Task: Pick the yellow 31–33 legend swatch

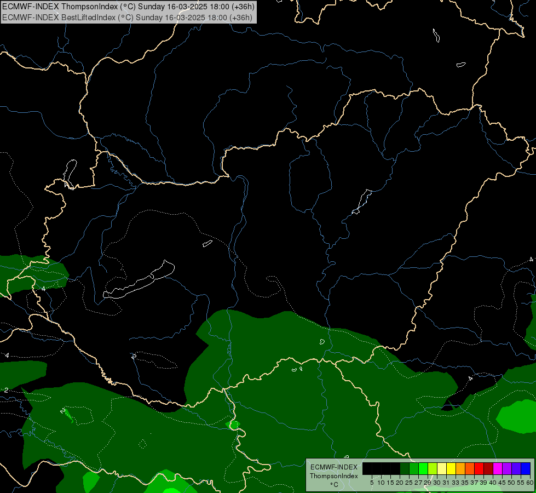Action: click(x=451, y=468)
